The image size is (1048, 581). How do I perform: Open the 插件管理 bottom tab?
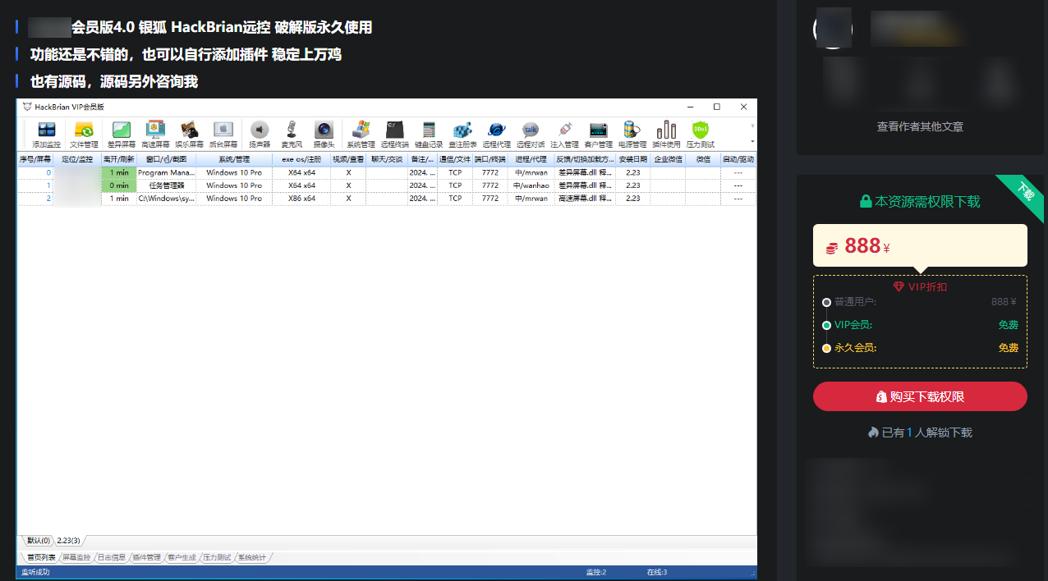pos(146,558)
